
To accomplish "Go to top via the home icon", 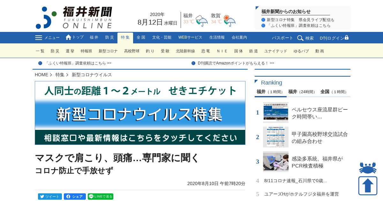I will click(x=68, y=37).
